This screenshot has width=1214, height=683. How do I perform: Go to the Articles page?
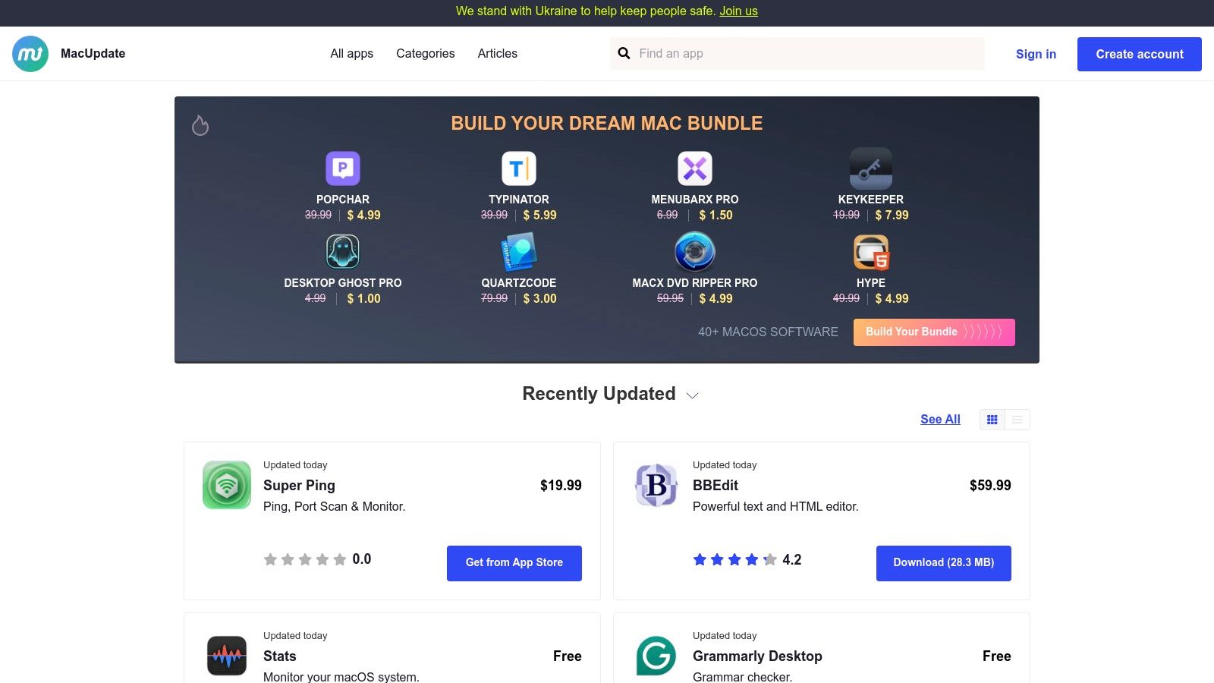[x=497, y=54]
